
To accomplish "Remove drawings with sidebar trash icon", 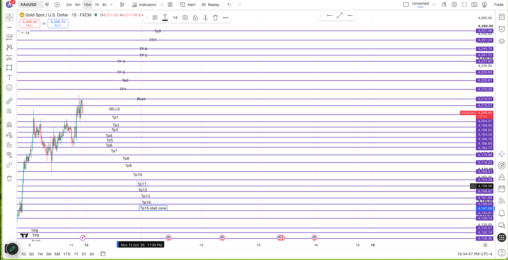I will 9,178.
